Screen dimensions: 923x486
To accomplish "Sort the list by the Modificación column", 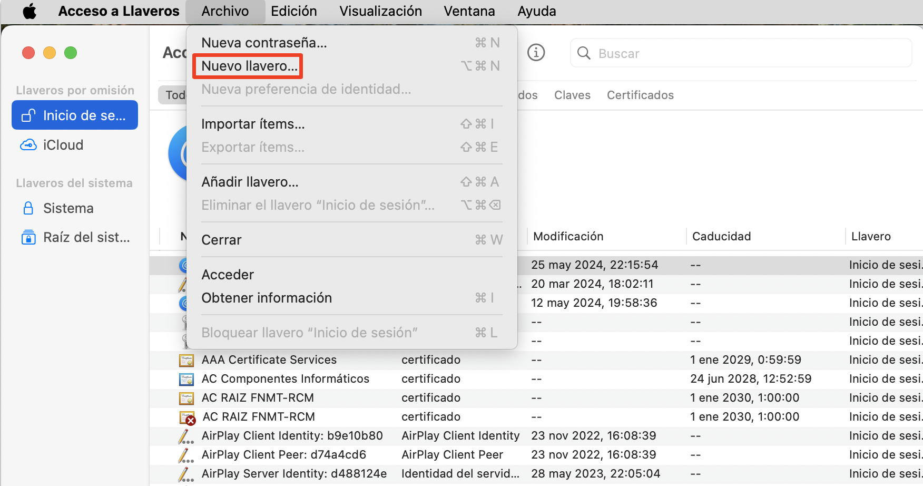I will tap(568, 236).
